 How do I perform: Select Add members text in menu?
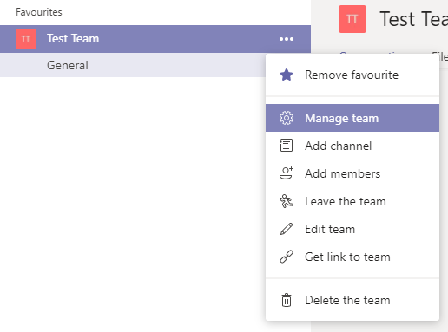[x=342, y=173]
